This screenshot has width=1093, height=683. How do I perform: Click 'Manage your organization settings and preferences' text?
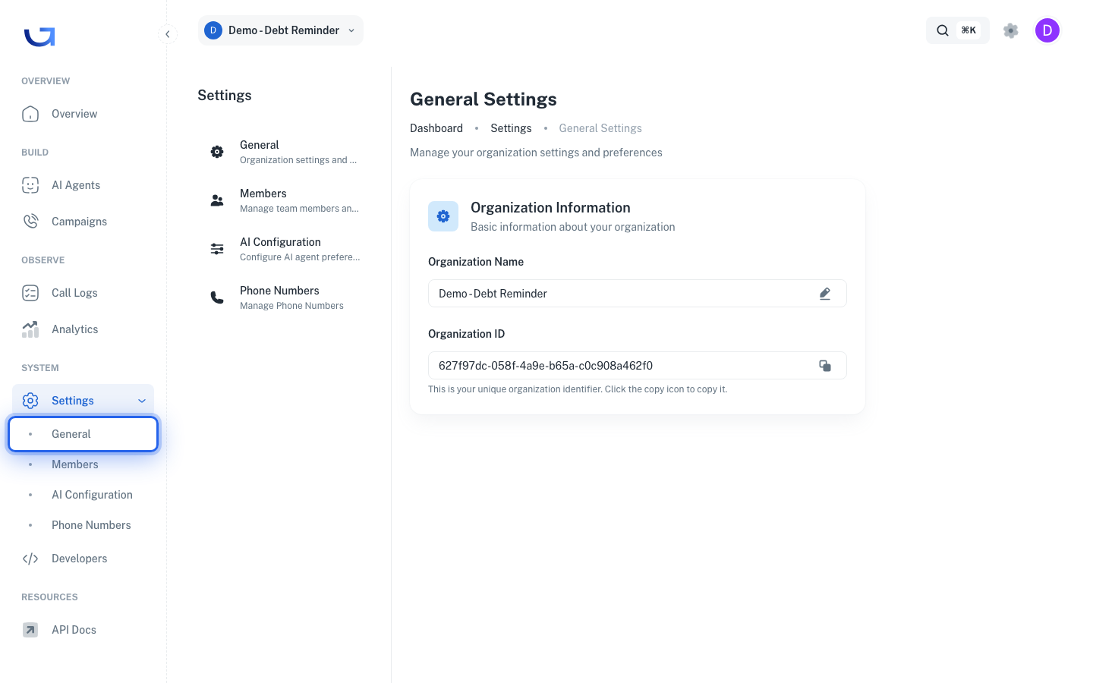(536, 153)
